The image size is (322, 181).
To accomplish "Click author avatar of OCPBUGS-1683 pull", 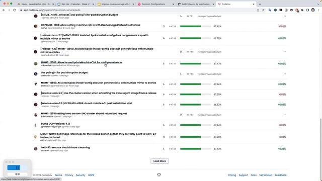I will pyautogui.click(x=36, y=26).
